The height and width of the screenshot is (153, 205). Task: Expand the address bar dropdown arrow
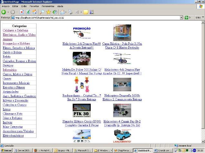tap(181, 18)
